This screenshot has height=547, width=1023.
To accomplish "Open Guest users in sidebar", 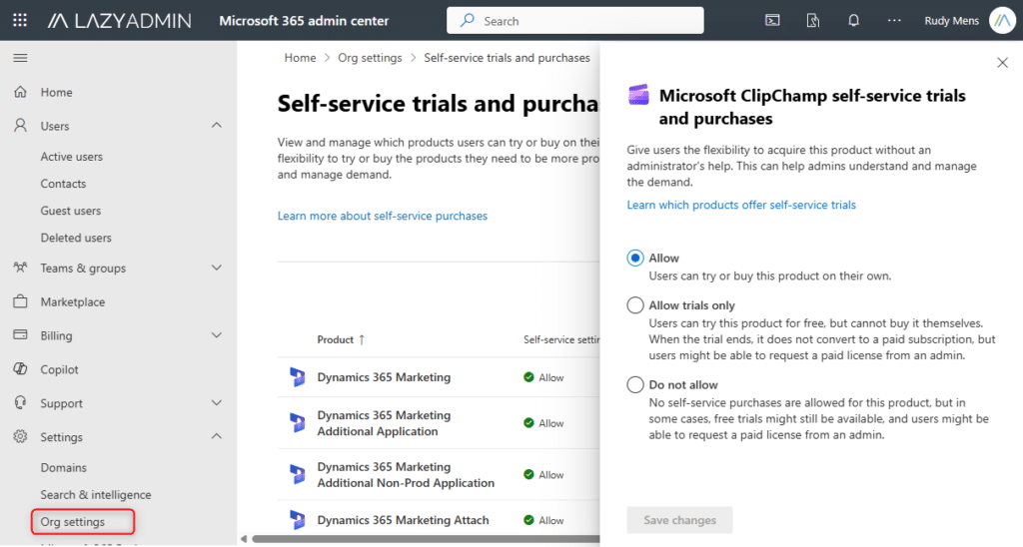I will coord(71,211).
